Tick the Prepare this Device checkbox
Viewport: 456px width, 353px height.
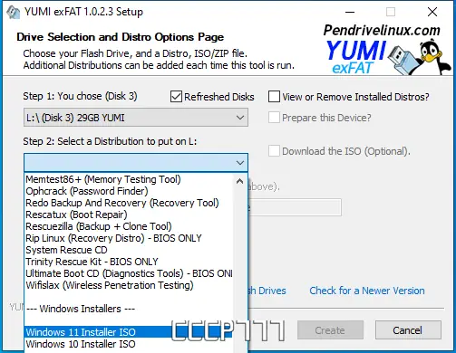coord(274,118)
